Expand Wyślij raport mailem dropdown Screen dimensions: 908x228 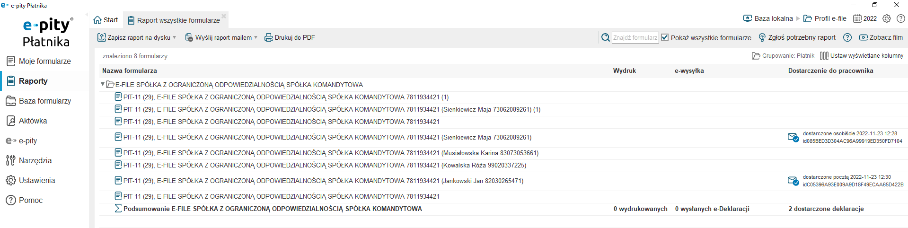tap(256, 37)
